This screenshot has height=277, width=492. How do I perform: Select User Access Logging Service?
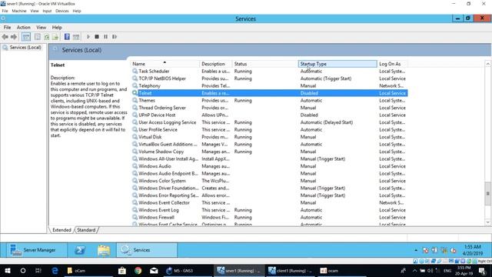click(x=270, y=122)
